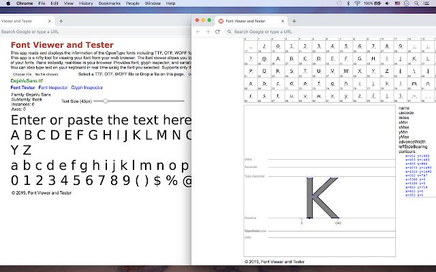
Task: Click the volume speaker icon
Action: coord(388,3)
